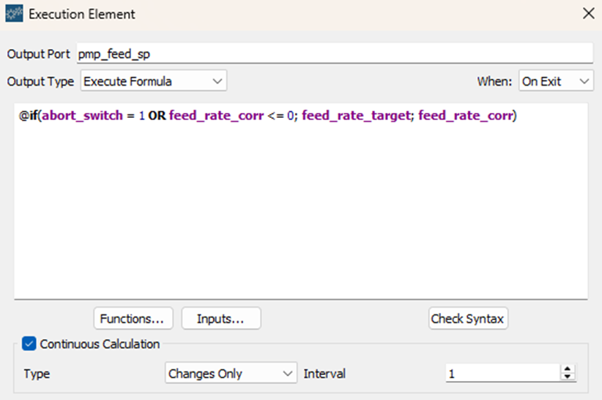Uncheck the Continuous Calculation checkbox
The height and width of the screenshot is (400, 602).
(x=29, y=344)
